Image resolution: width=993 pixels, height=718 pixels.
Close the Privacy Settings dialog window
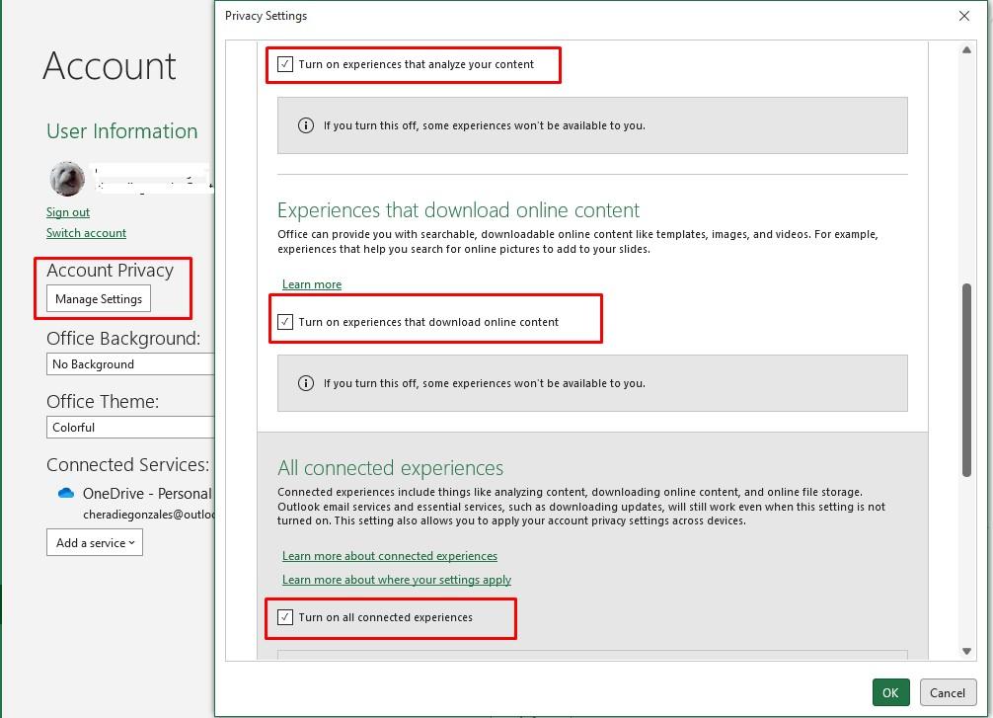(x=963, y=16)
